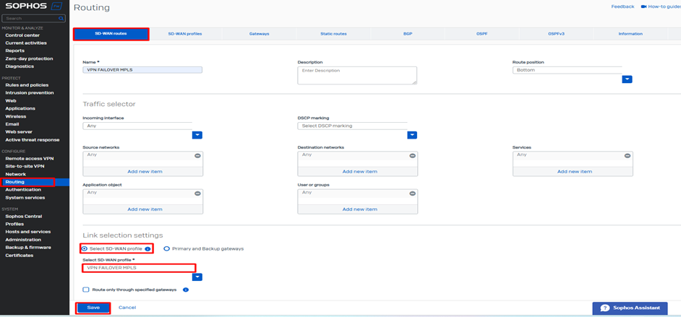
Task: Enable Route only through specified gateways
Action: (86, 290)
